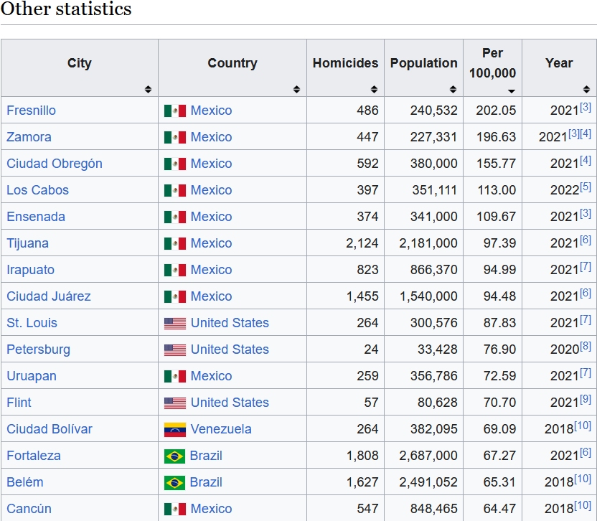Viewport: 597px width, 521px height.
Task: Open the Belém link
Action: tap(25, 482)
